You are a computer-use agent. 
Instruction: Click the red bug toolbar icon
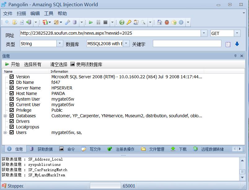coord(167,22)
